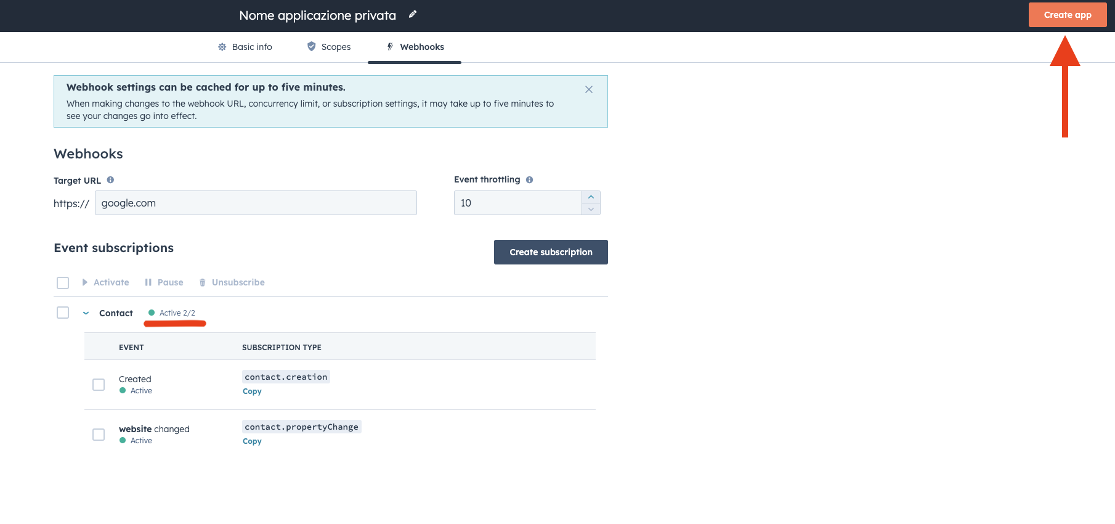This screenshot has width=1115, height=524.
Task: Click the Created event name
Action: click(135, 379)
